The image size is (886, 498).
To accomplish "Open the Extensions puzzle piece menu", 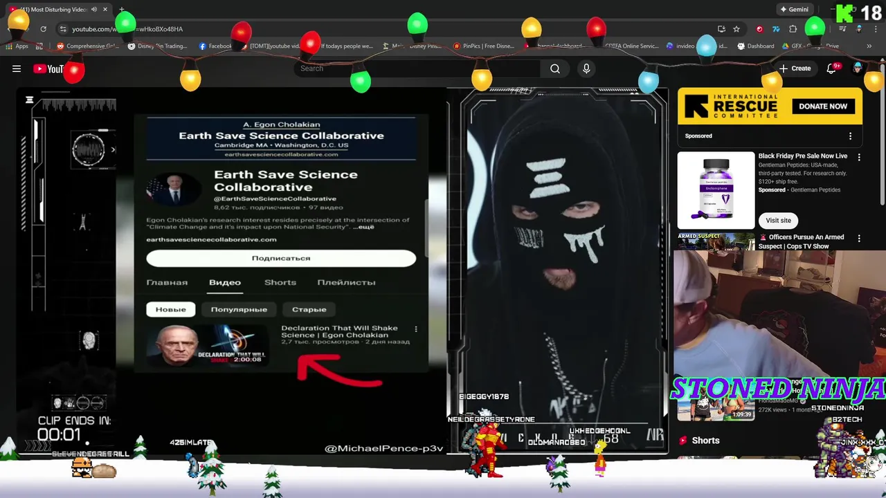I will click(793, 29).
